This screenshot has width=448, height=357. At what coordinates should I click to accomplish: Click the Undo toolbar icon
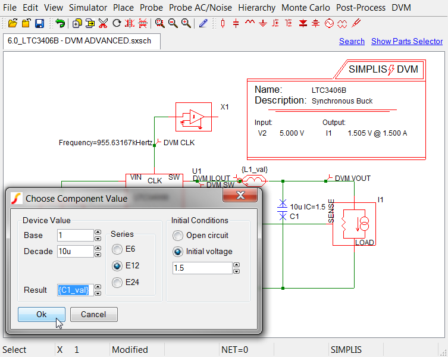[x=60, y=24]
